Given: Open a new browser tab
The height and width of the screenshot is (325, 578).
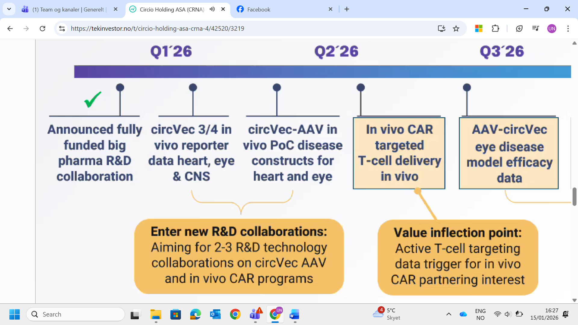Looking at the screenshot, I should (x=347, y=9).
